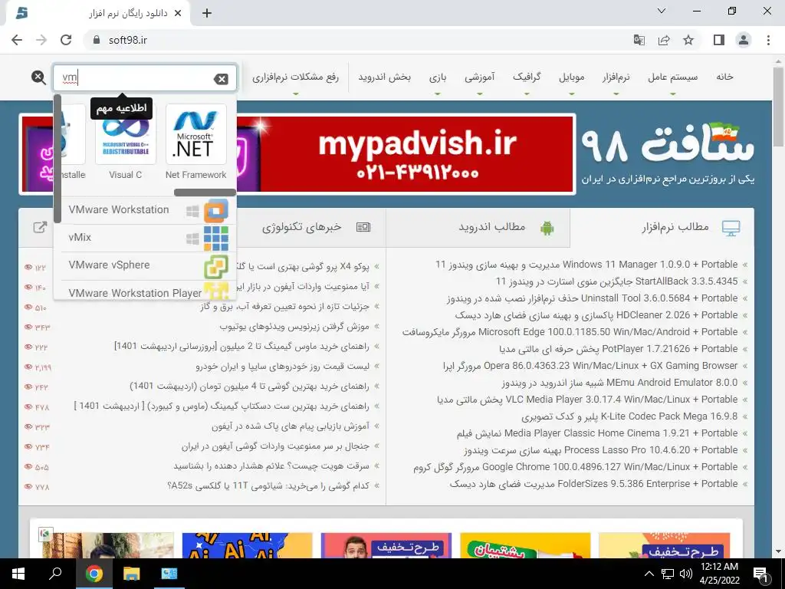785x589 pixels.
Task: Click the VMware vSphere app icon
Action: [216, 266]
